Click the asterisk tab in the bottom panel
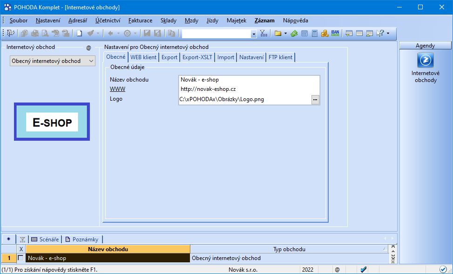Image resolution: width=453 pixels, height=274 pixels. click(8, 240)
